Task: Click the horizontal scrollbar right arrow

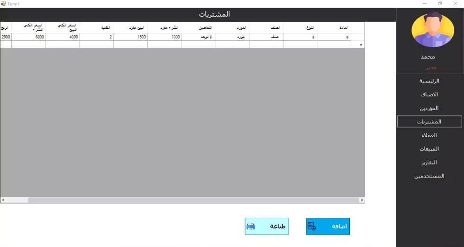Action: pos(361,200)
